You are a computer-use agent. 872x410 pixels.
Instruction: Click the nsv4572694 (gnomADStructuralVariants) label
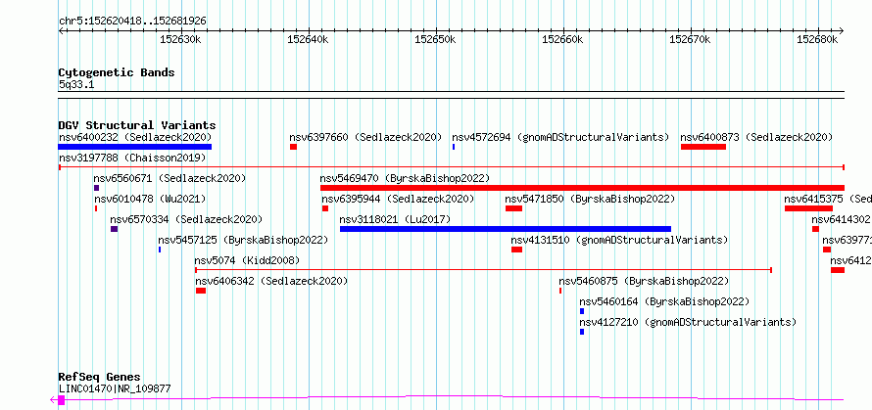pyautogui.click(x=560, y=137)
